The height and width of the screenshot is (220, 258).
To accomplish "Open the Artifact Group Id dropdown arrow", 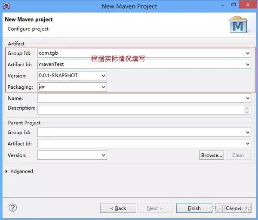I will coord(248,53).
